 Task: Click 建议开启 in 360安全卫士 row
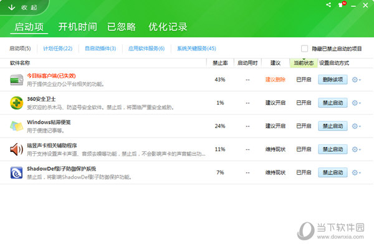(276, 103)
